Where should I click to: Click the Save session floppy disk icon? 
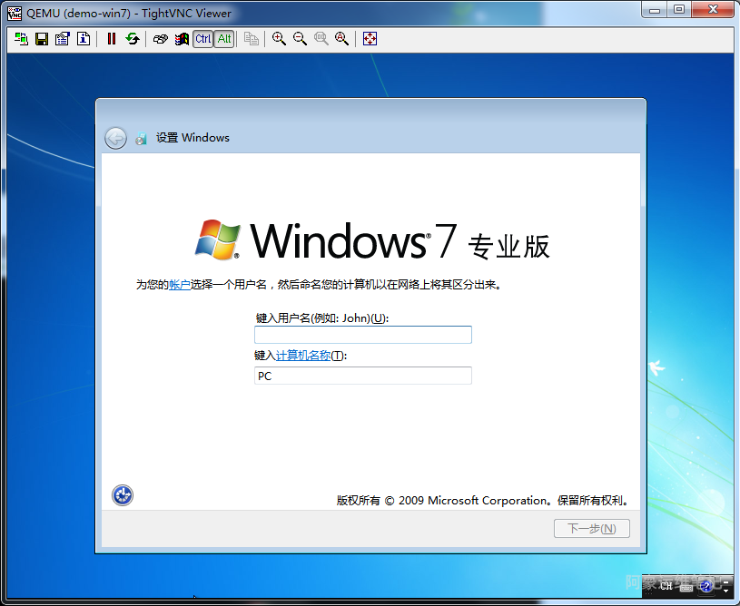click(41, 39)
